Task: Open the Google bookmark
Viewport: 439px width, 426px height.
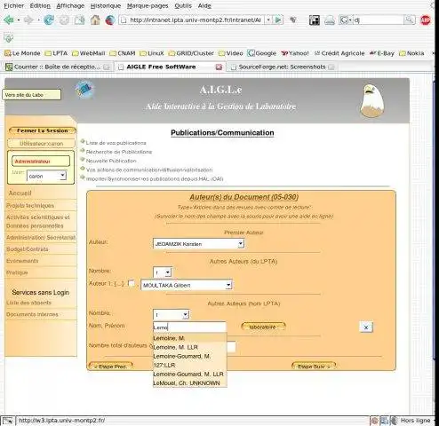Action: (x=262, y=53)
